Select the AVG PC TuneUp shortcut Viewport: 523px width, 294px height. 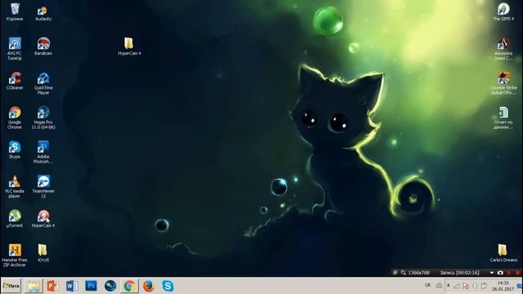[15, 49]
